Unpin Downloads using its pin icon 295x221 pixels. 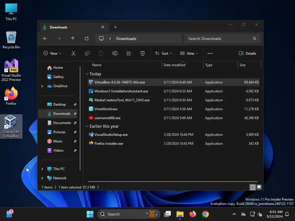[x=75, y=114]
